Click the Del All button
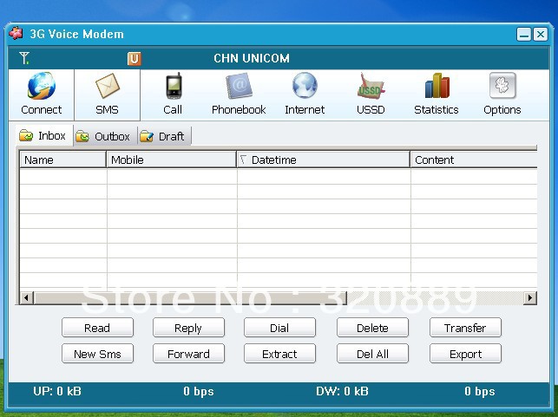Screen dimensions: 558x417 click(372, 354)
